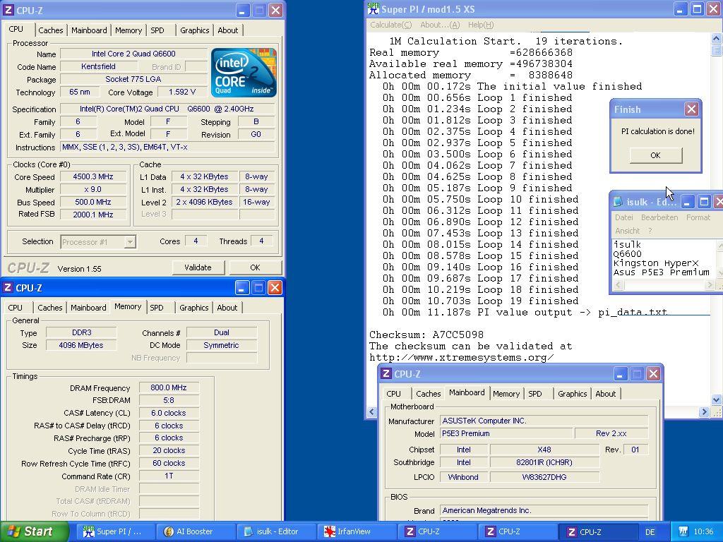Viewport: 723px width, 542px height.
Task: Click the Core Speed value 4500.3 MHz
Action: click(93, 177)
